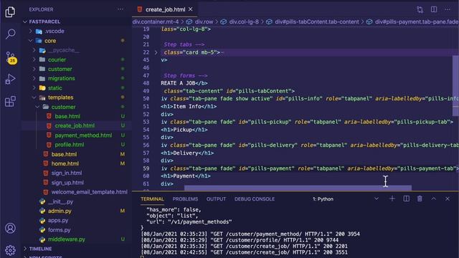
Task: Expand the __pycache__ folder
Action: (x=64, y=50)
